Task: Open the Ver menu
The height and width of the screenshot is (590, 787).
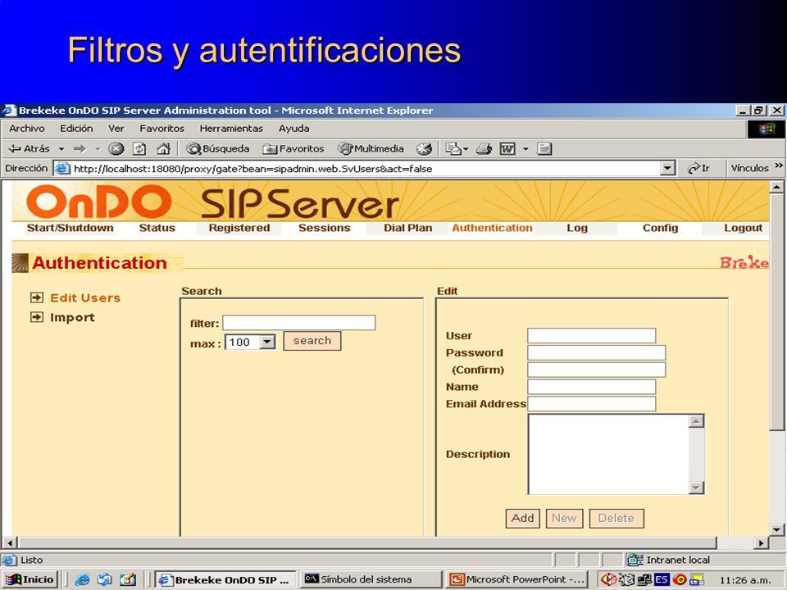Action: [x=116, y=129]
